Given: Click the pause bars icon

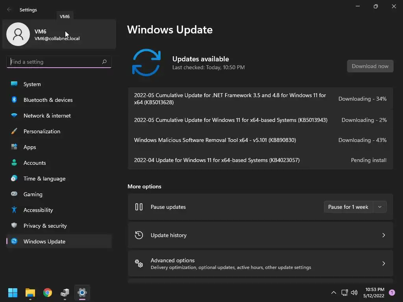Looking at the screenshot, I should pyautogui.click(x=139, y=207).
